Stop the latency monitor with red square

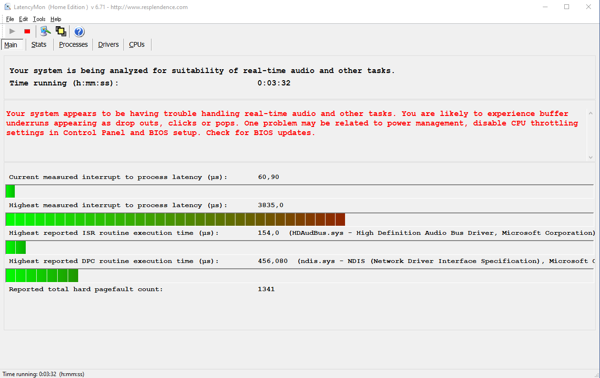coord(27,31)
